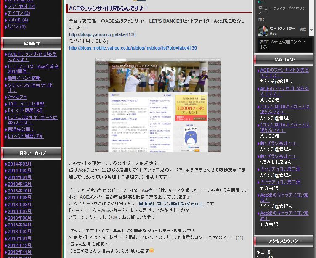Open the blogs.yahoo.co.jp/take4130 link
316x258 pixels.
tap(102, 34)
